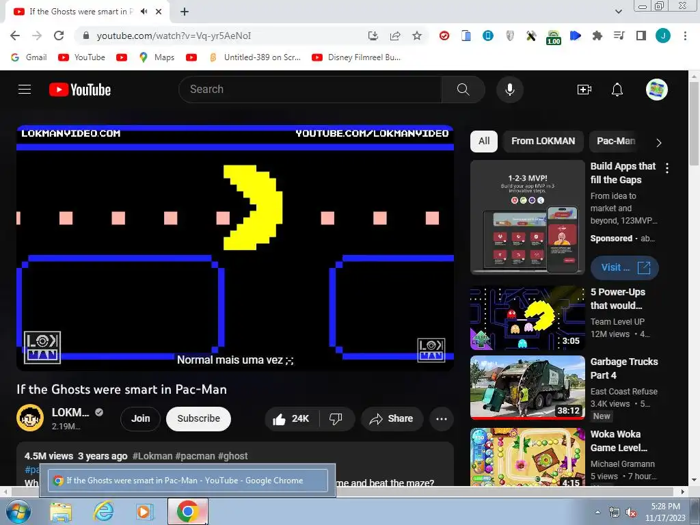
Task: Click the blue arrow extension icon
Action: point(576,36)
